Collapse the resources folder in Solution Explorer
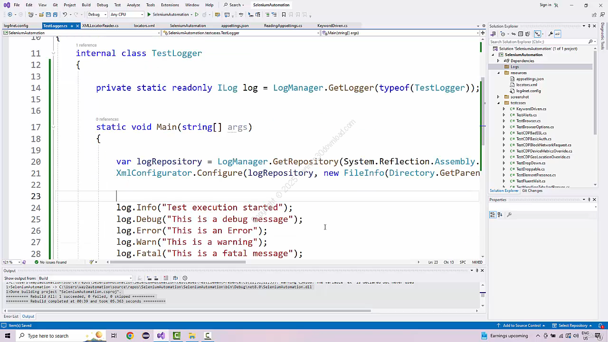Image resolution: width=608 pixels, height=342 pixels. point(498,73)
